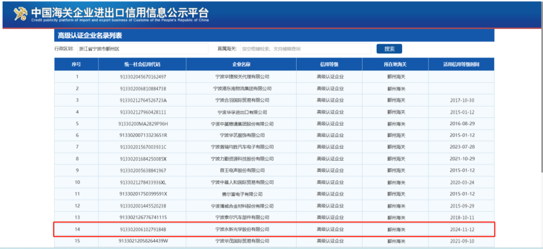This screenshot has width=543, height=249.
Task: Select company 宁波泰尔汽车部件有限公司
Action: [x=241, y=217]
